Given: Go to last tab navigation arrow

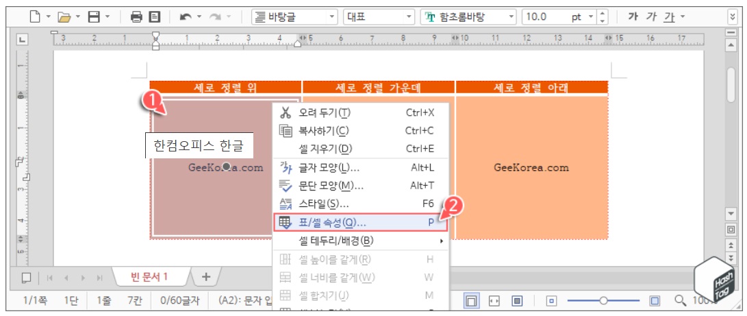Looking at the screenshot, I should [x=99, y=278].
